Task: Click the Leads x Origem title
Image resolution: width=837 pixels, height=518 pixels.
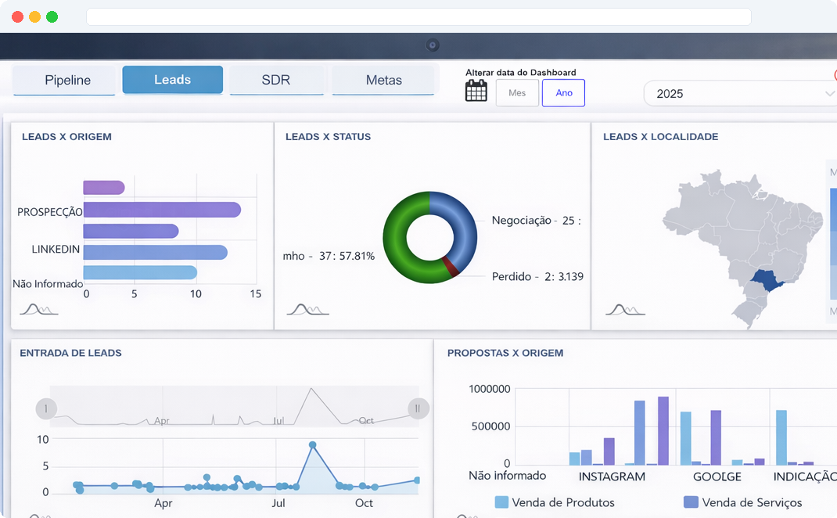Action: pyautogui.click(x=66, y=137)
